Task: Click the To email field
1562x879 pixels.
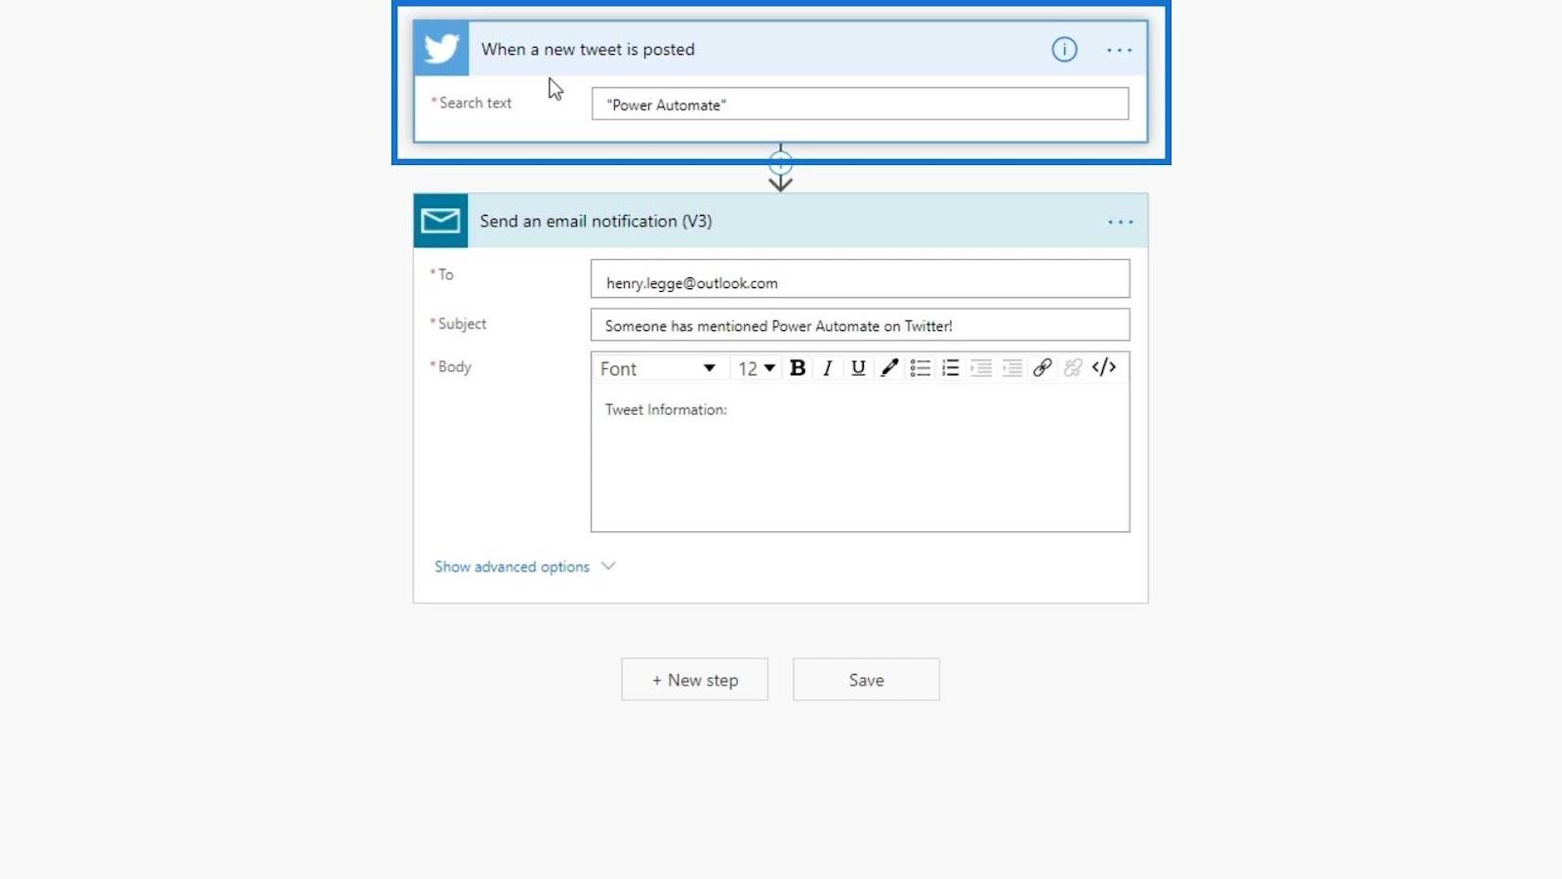Action: 860,279
